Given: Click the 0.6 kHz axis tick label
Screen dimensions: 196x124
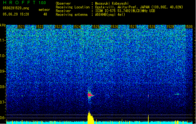Looking at the screenshot, I should (2, 118).
